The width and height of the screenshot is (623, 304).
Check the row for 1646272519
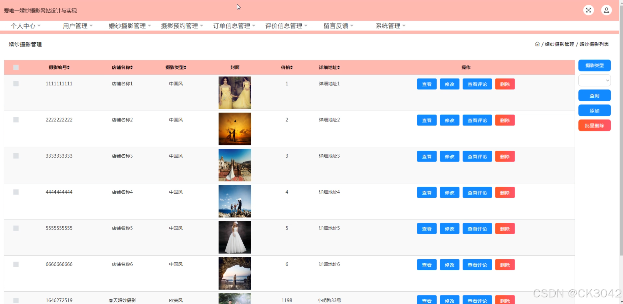pyautogui.click(x=16, y=300)
